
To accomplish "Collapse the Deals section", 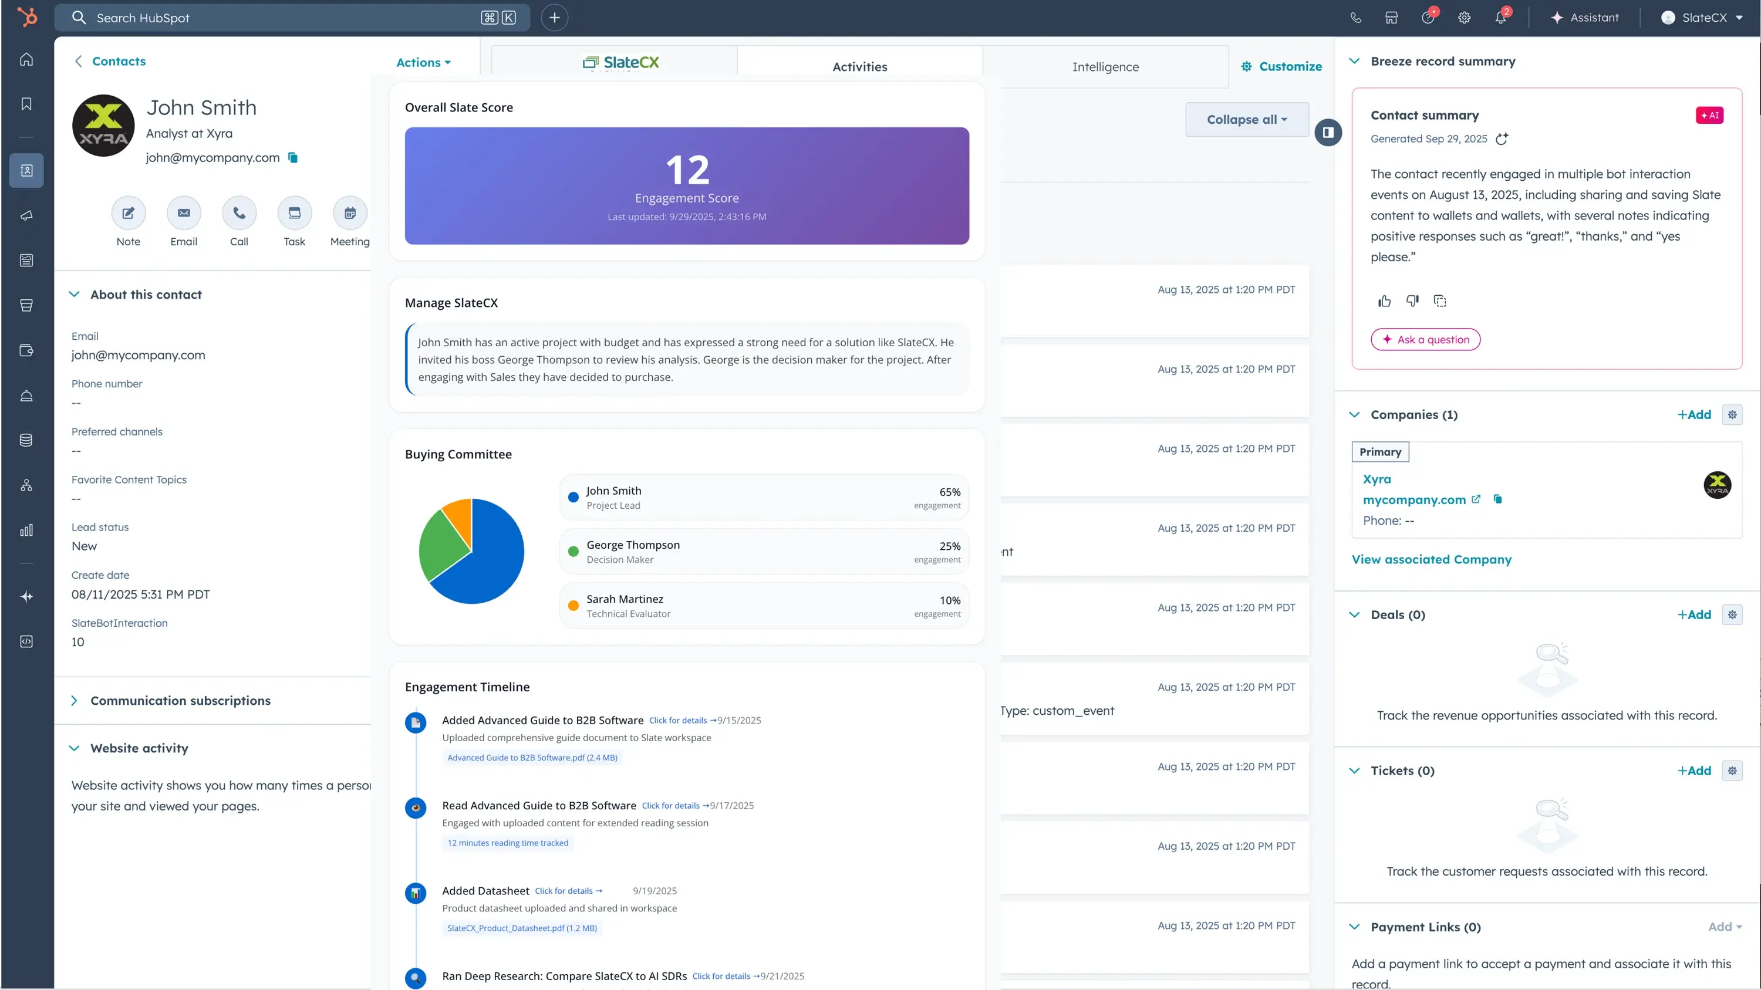I will point(1354,615).
